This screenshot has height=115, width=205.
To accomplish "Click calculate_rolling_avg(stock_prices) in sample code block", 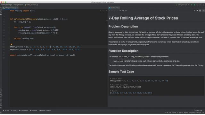I will tap(126, 87).
